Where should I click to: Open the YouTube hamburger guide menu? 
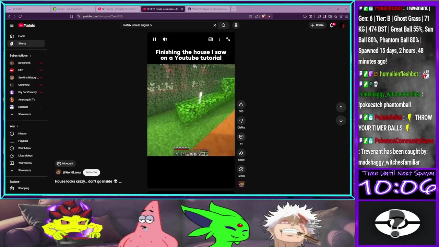(12, 25)
